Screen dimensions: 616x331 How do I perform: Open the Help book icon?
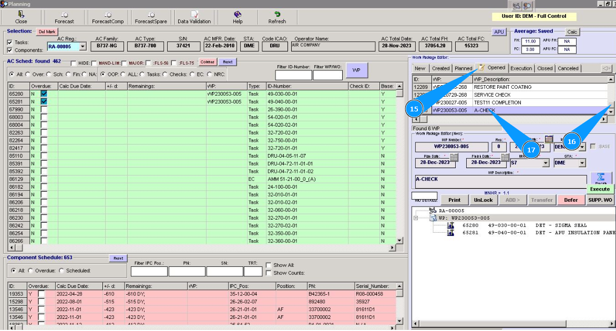[238, 15]
